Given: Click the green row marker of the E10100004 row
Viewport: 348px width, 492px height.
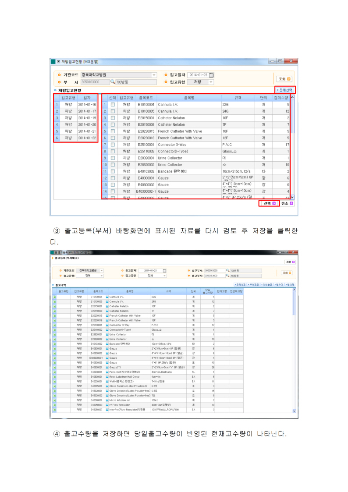Looking at the screenshot, I should (x=54, y=297).
